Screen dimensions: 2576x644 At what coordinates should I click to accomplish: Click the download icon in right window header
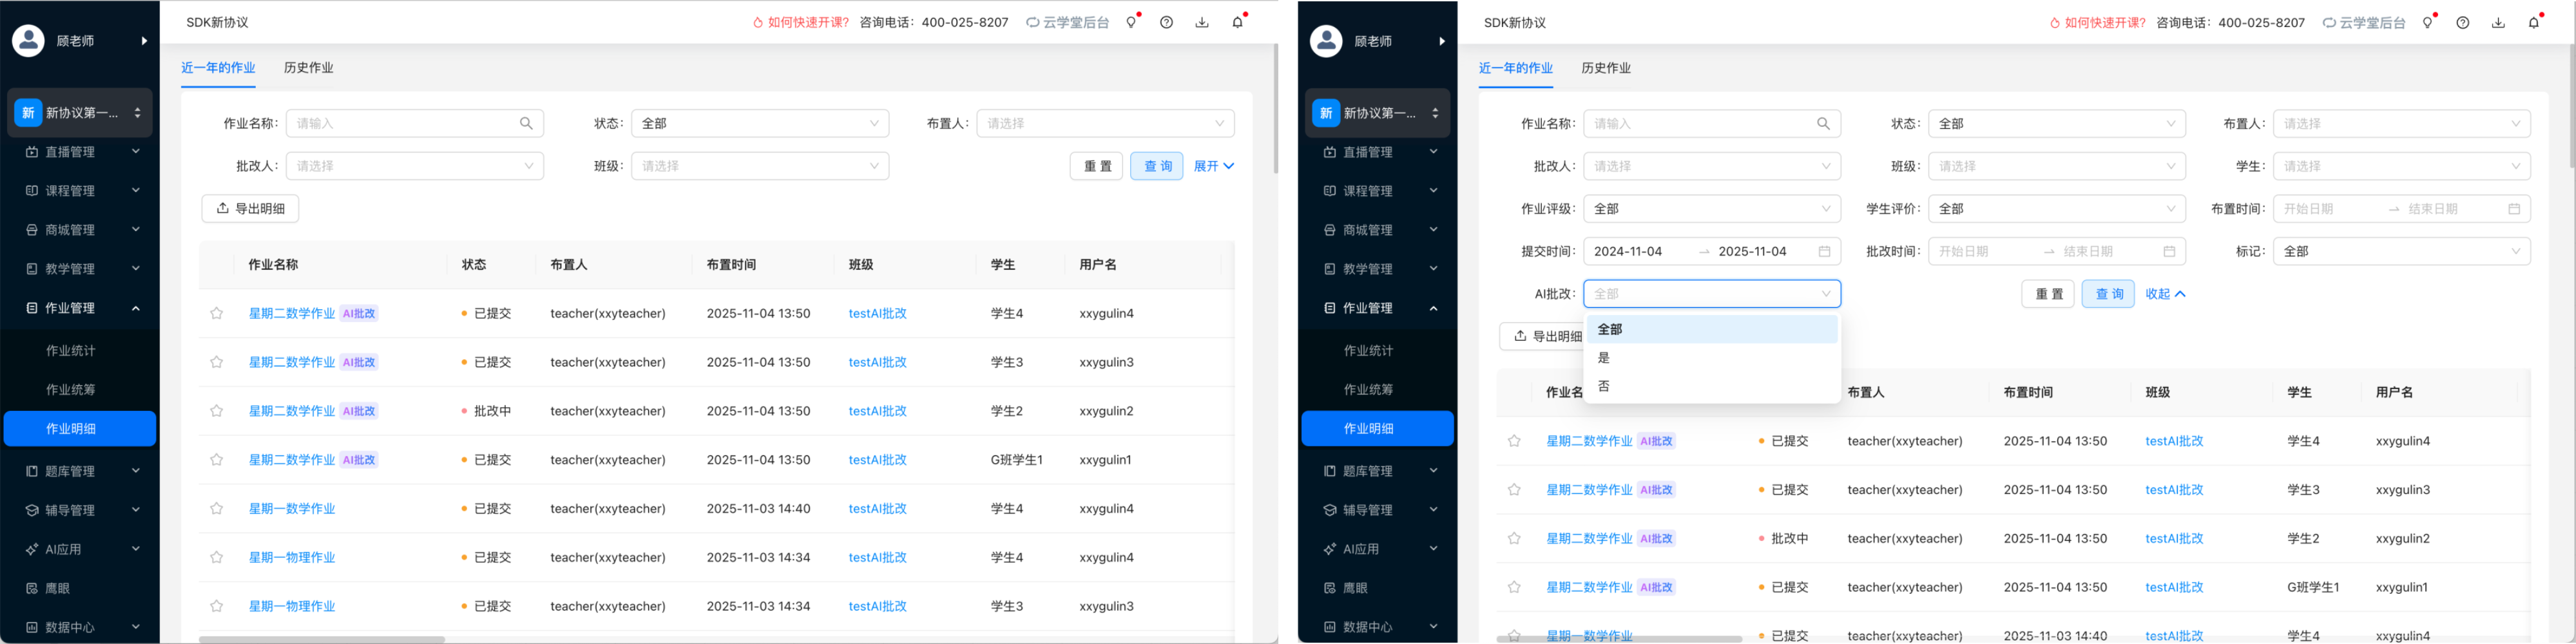tap(2498, 23)
